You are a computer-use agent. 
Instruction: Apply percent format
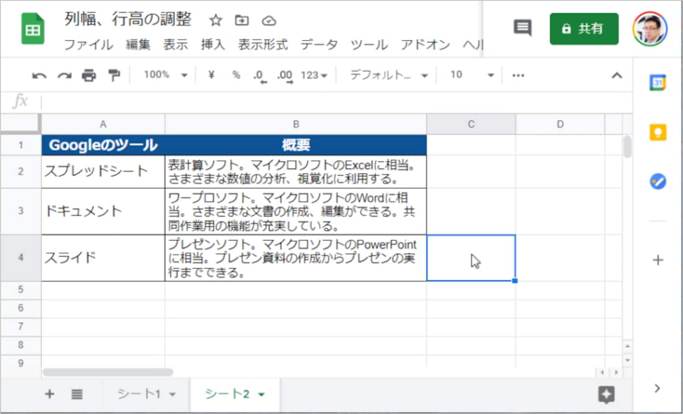(x=236, y=74)
